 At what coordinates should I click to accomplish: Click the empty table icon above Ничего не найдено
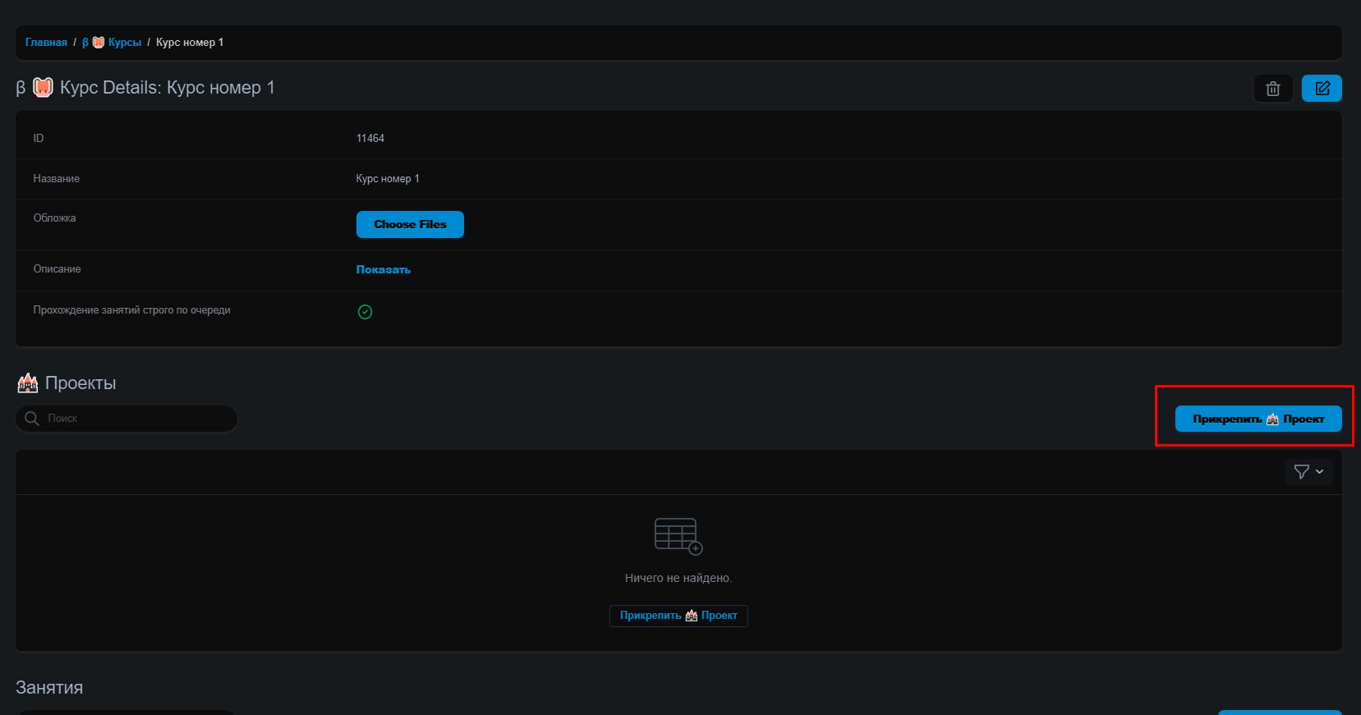click(678, 536)
